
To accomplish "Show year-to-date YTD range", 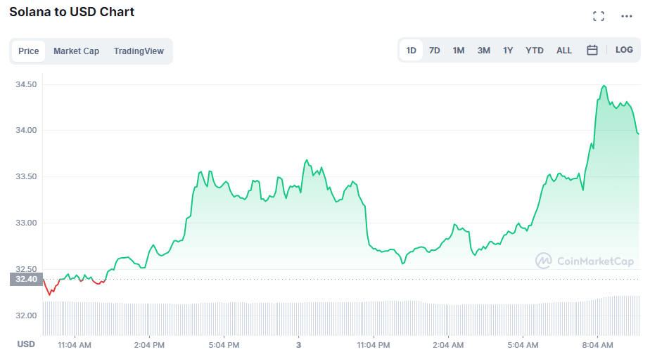I will click(x=535, y=51).
